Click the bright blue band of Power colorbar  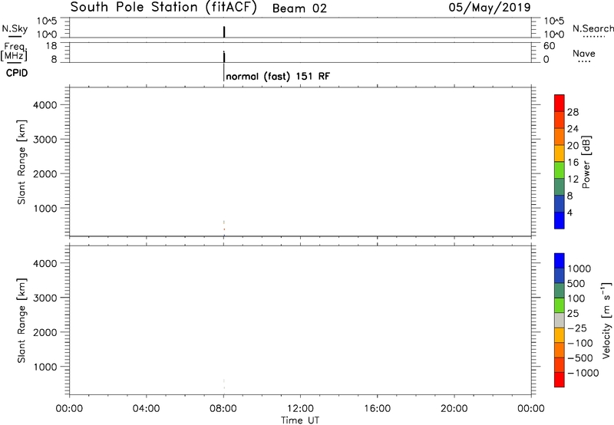pos(560,220)
